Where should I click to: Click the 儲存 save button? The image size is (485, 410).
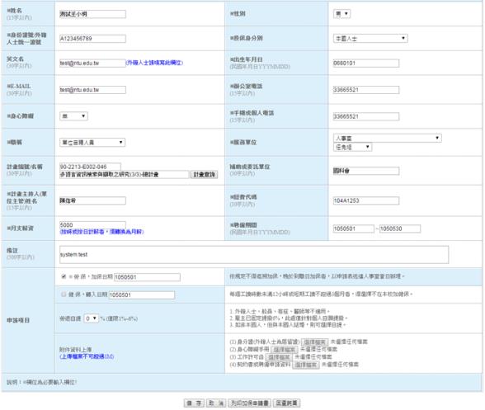[194, 403]
